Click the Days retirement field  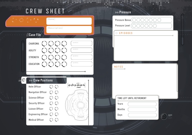coord(142,115)
